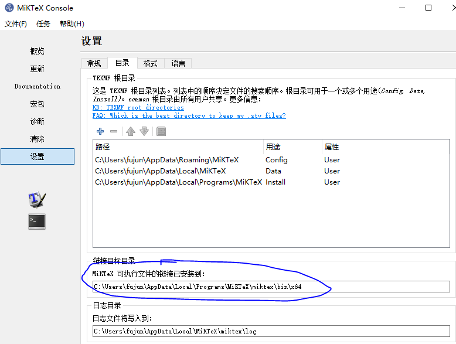Move root directory up with the up arrow icon
This screenshot has width=456, height=344.
[131, 131]
